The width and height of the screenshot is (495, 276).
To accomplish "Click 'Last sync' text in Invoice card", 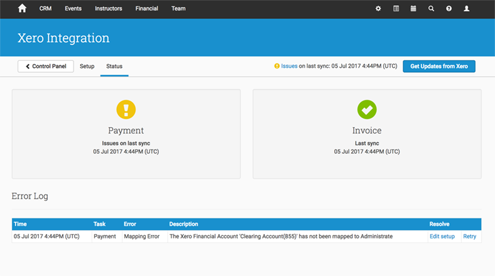I will pyautogui.click(x=367, y=144).
